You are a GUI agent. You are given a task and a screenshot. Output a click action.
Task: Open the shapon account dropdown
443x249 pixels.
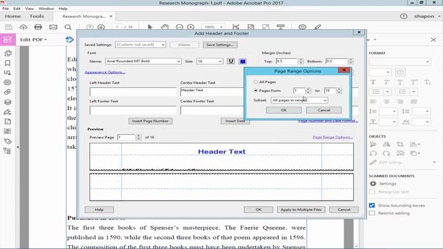coord(427,17)
